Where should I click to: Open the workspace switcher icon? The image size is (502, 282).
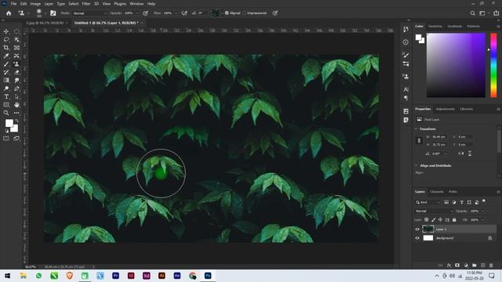(482, 13)
